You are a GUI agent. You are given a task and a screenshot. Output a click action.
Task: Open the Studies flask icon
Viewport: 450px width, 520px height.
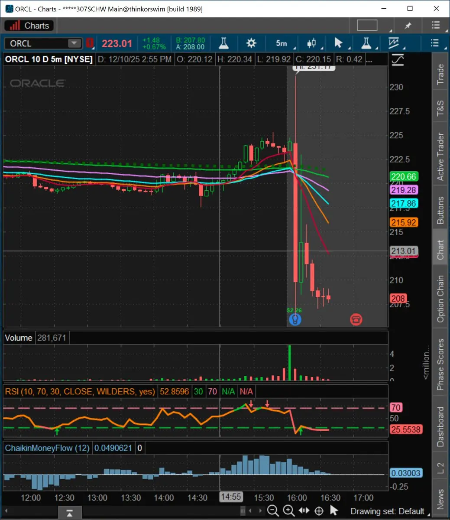click(x=223, y=43)
